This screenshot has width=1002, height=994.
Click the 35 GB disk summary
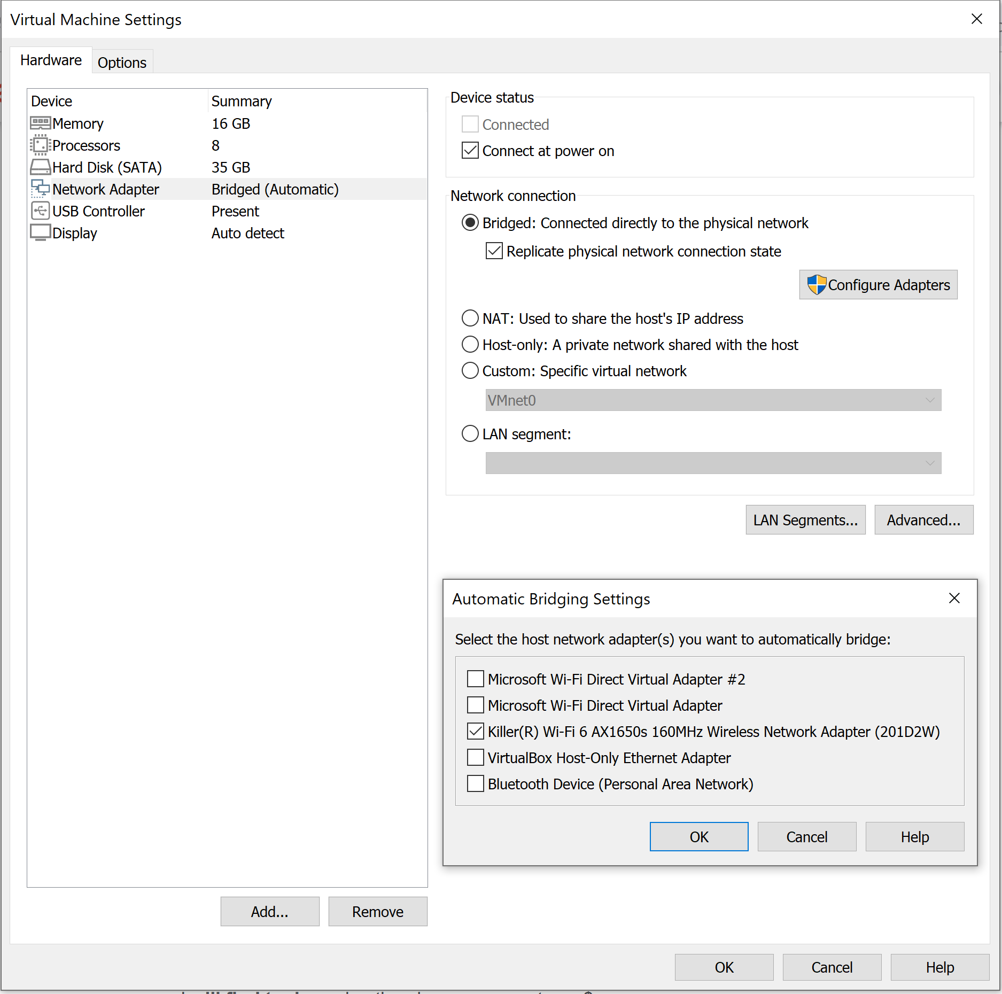(x=231, y=167)
